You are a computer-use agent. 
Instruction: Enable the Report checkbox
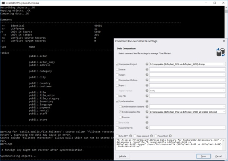pyautogui.click(x=117, y=85)
